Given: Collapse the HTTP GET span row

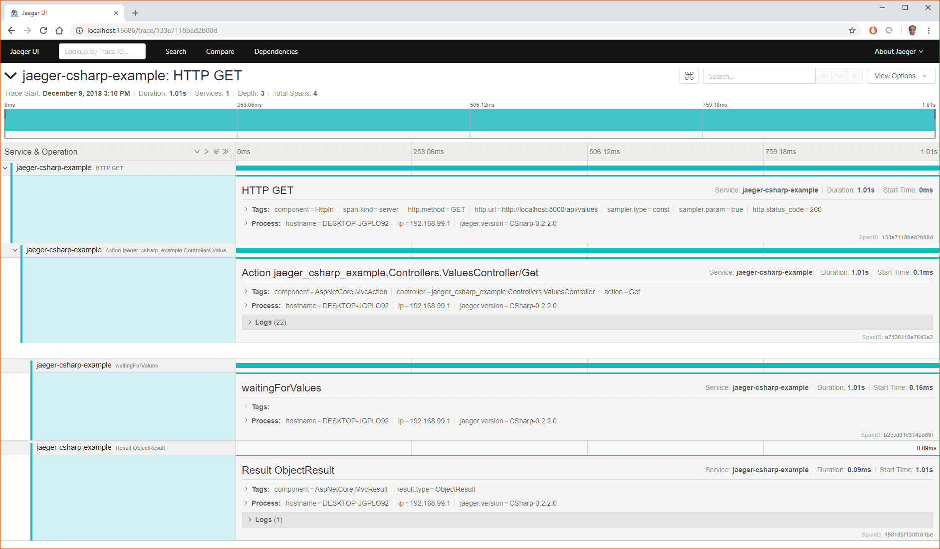Looking at the screenshot, I should (5, 168).
